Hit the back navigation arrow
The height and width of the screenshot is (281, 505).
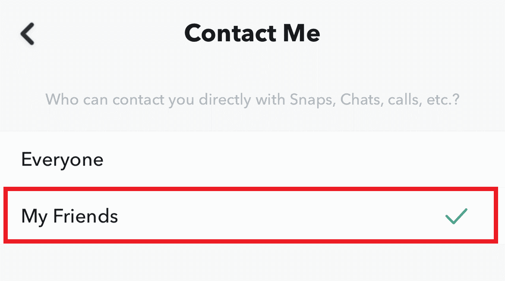click(27, 33)
